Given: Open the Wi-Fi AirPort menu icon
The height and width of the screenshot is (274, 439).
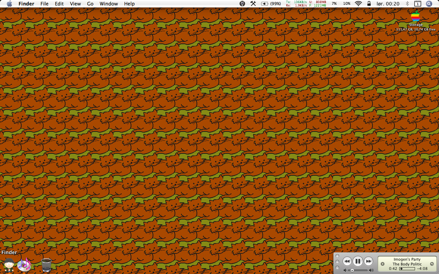Looking at the screenshot, I should coord(358,4).
